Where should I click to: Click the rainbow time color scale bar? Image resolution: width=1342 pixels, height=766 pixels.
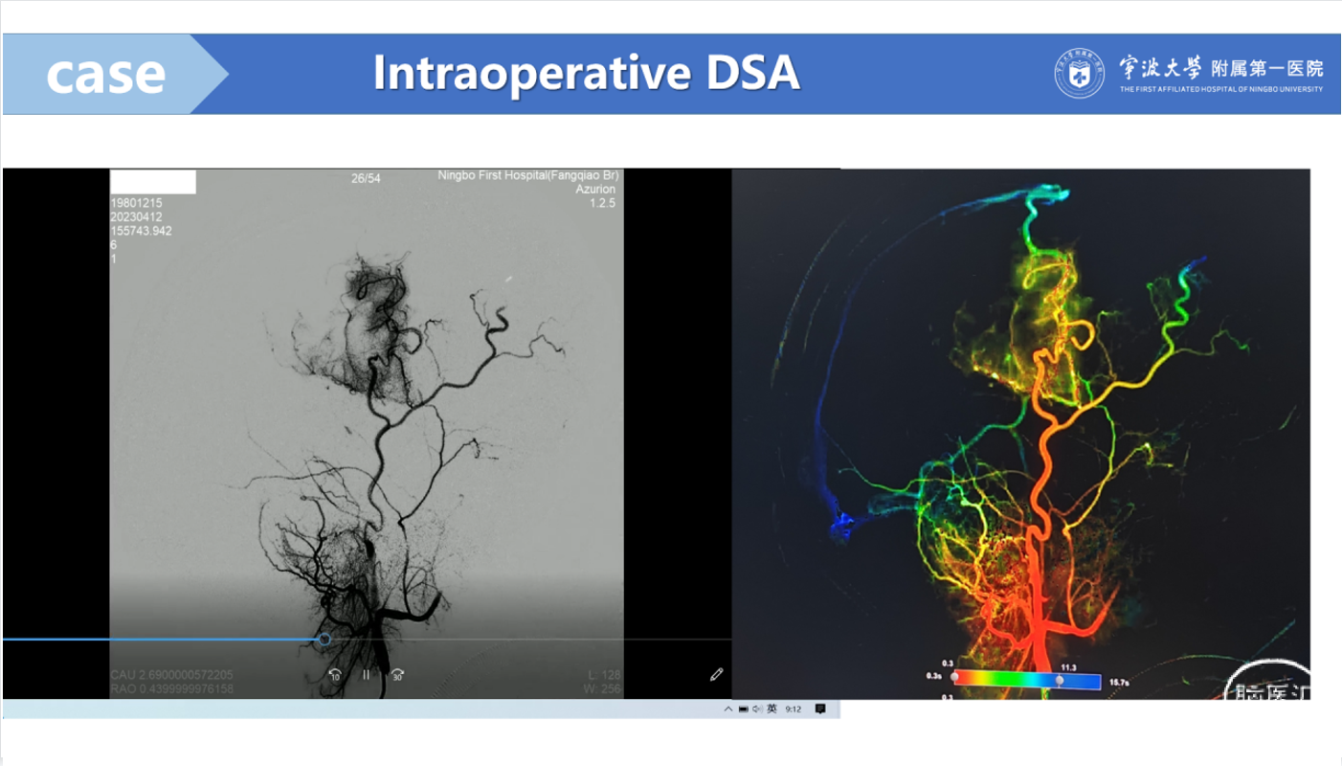pos(1028,682)
